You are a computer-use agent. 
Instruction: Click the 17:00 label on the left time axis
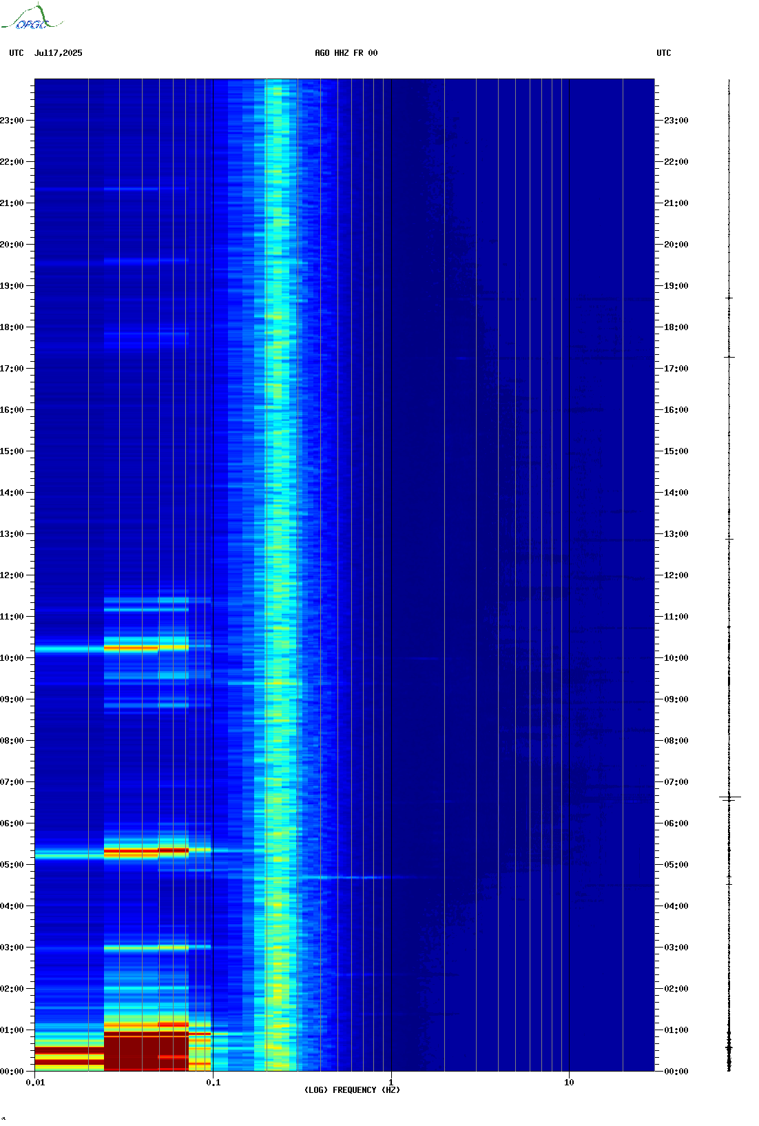click(12, 369)
